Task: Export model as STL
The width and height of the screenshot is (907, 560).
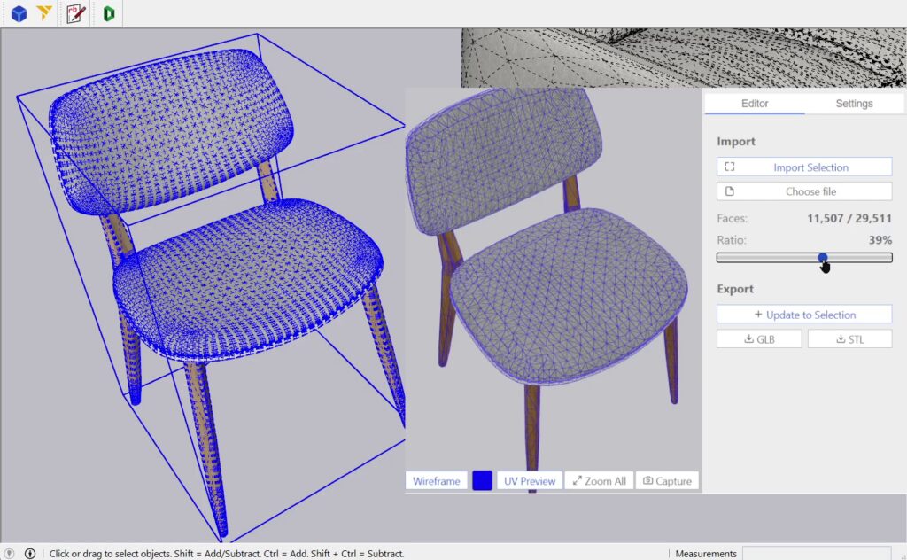Action: tap(849, 339)
